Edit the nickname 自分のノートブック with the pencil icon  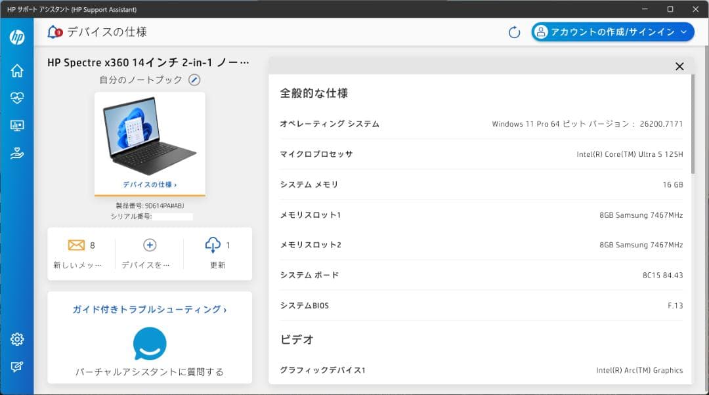[194, 79]
